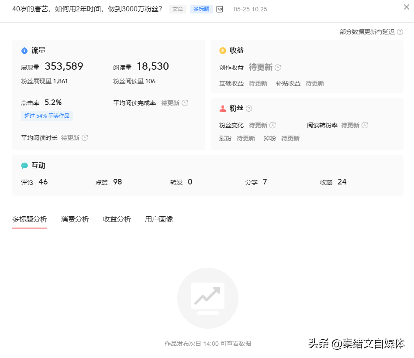Click the clock icon next to 阅读转粉率

[364, 125]
